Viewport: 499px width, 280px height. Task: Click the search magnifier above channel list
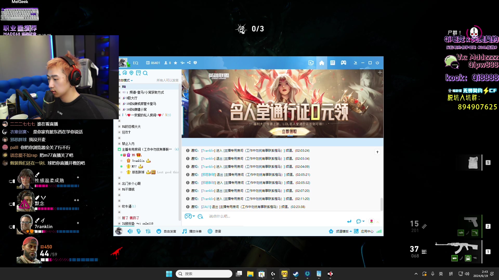(145, 73)
